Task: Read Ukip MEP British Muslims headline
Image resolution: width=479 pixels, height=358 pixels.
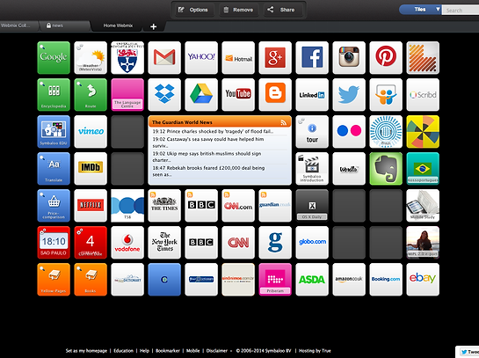Action: point(207,157)
